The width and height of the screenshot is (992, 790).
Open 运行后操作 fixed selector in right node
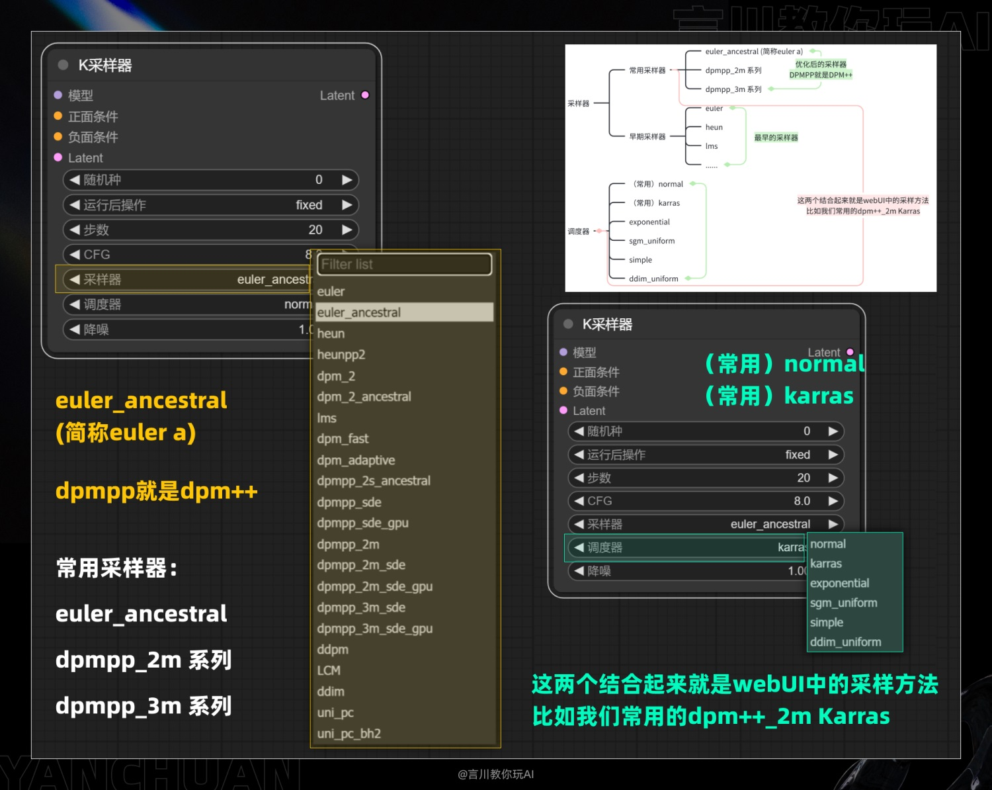coord(706,455)
